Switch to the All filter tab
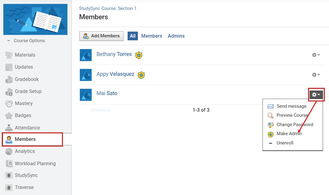The width and height of the screenshot is (329, 195). click(x=133, y=36)
